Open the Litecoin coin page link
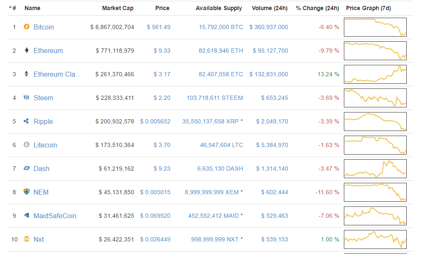Viewport: 427px width, 254px height. [45, 145]
